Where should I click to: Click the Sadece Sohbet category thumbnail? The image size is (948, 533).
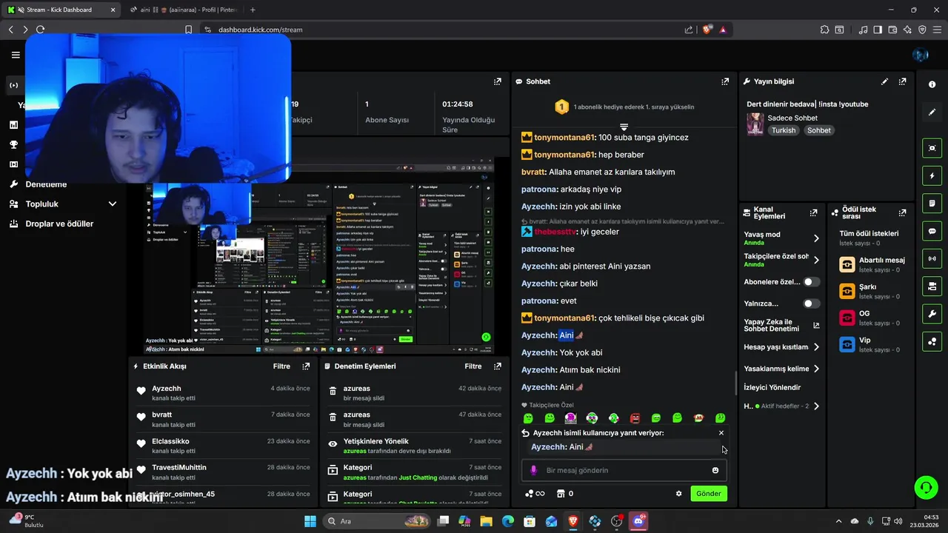[x=755, y=124]
